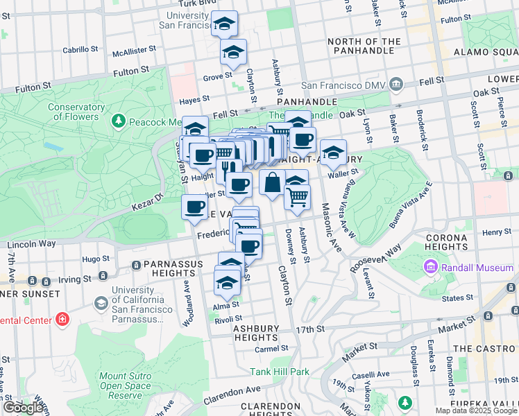Open the San Francisco DMV pin icon
Image resolution: width=519 pixels, height=416 pixels.
pyautogui.click(x=396, y=85)
